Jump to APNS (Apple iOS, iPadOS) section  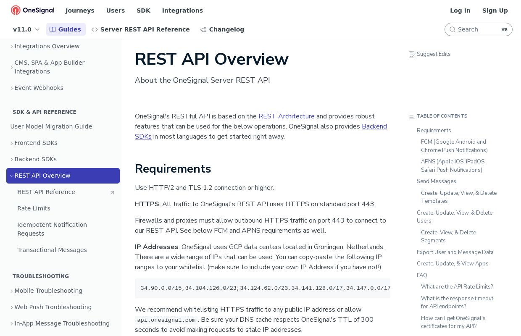click(x=453, y=166)
